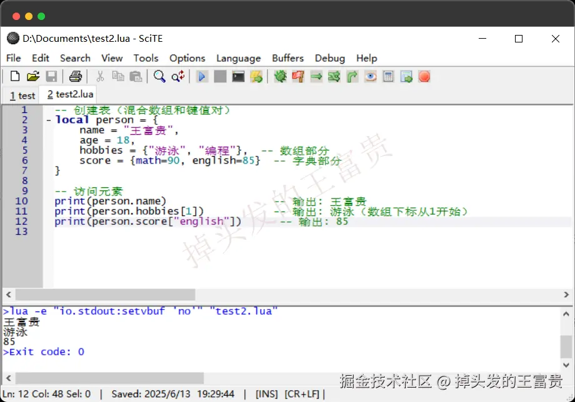Click line number 12 in the margin

21,221
